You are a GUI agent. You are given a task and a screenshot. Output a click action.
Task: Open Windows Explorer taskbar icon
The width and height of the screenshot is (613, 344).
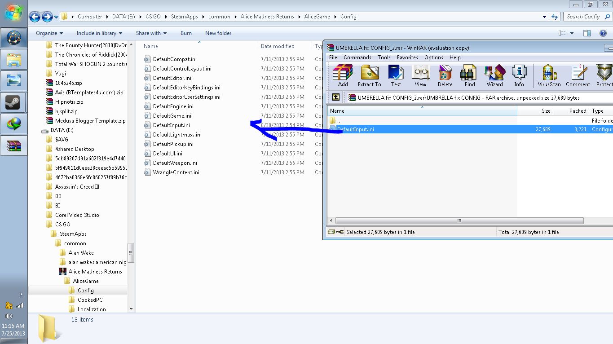pyautogui.click(x=13, y=59)
